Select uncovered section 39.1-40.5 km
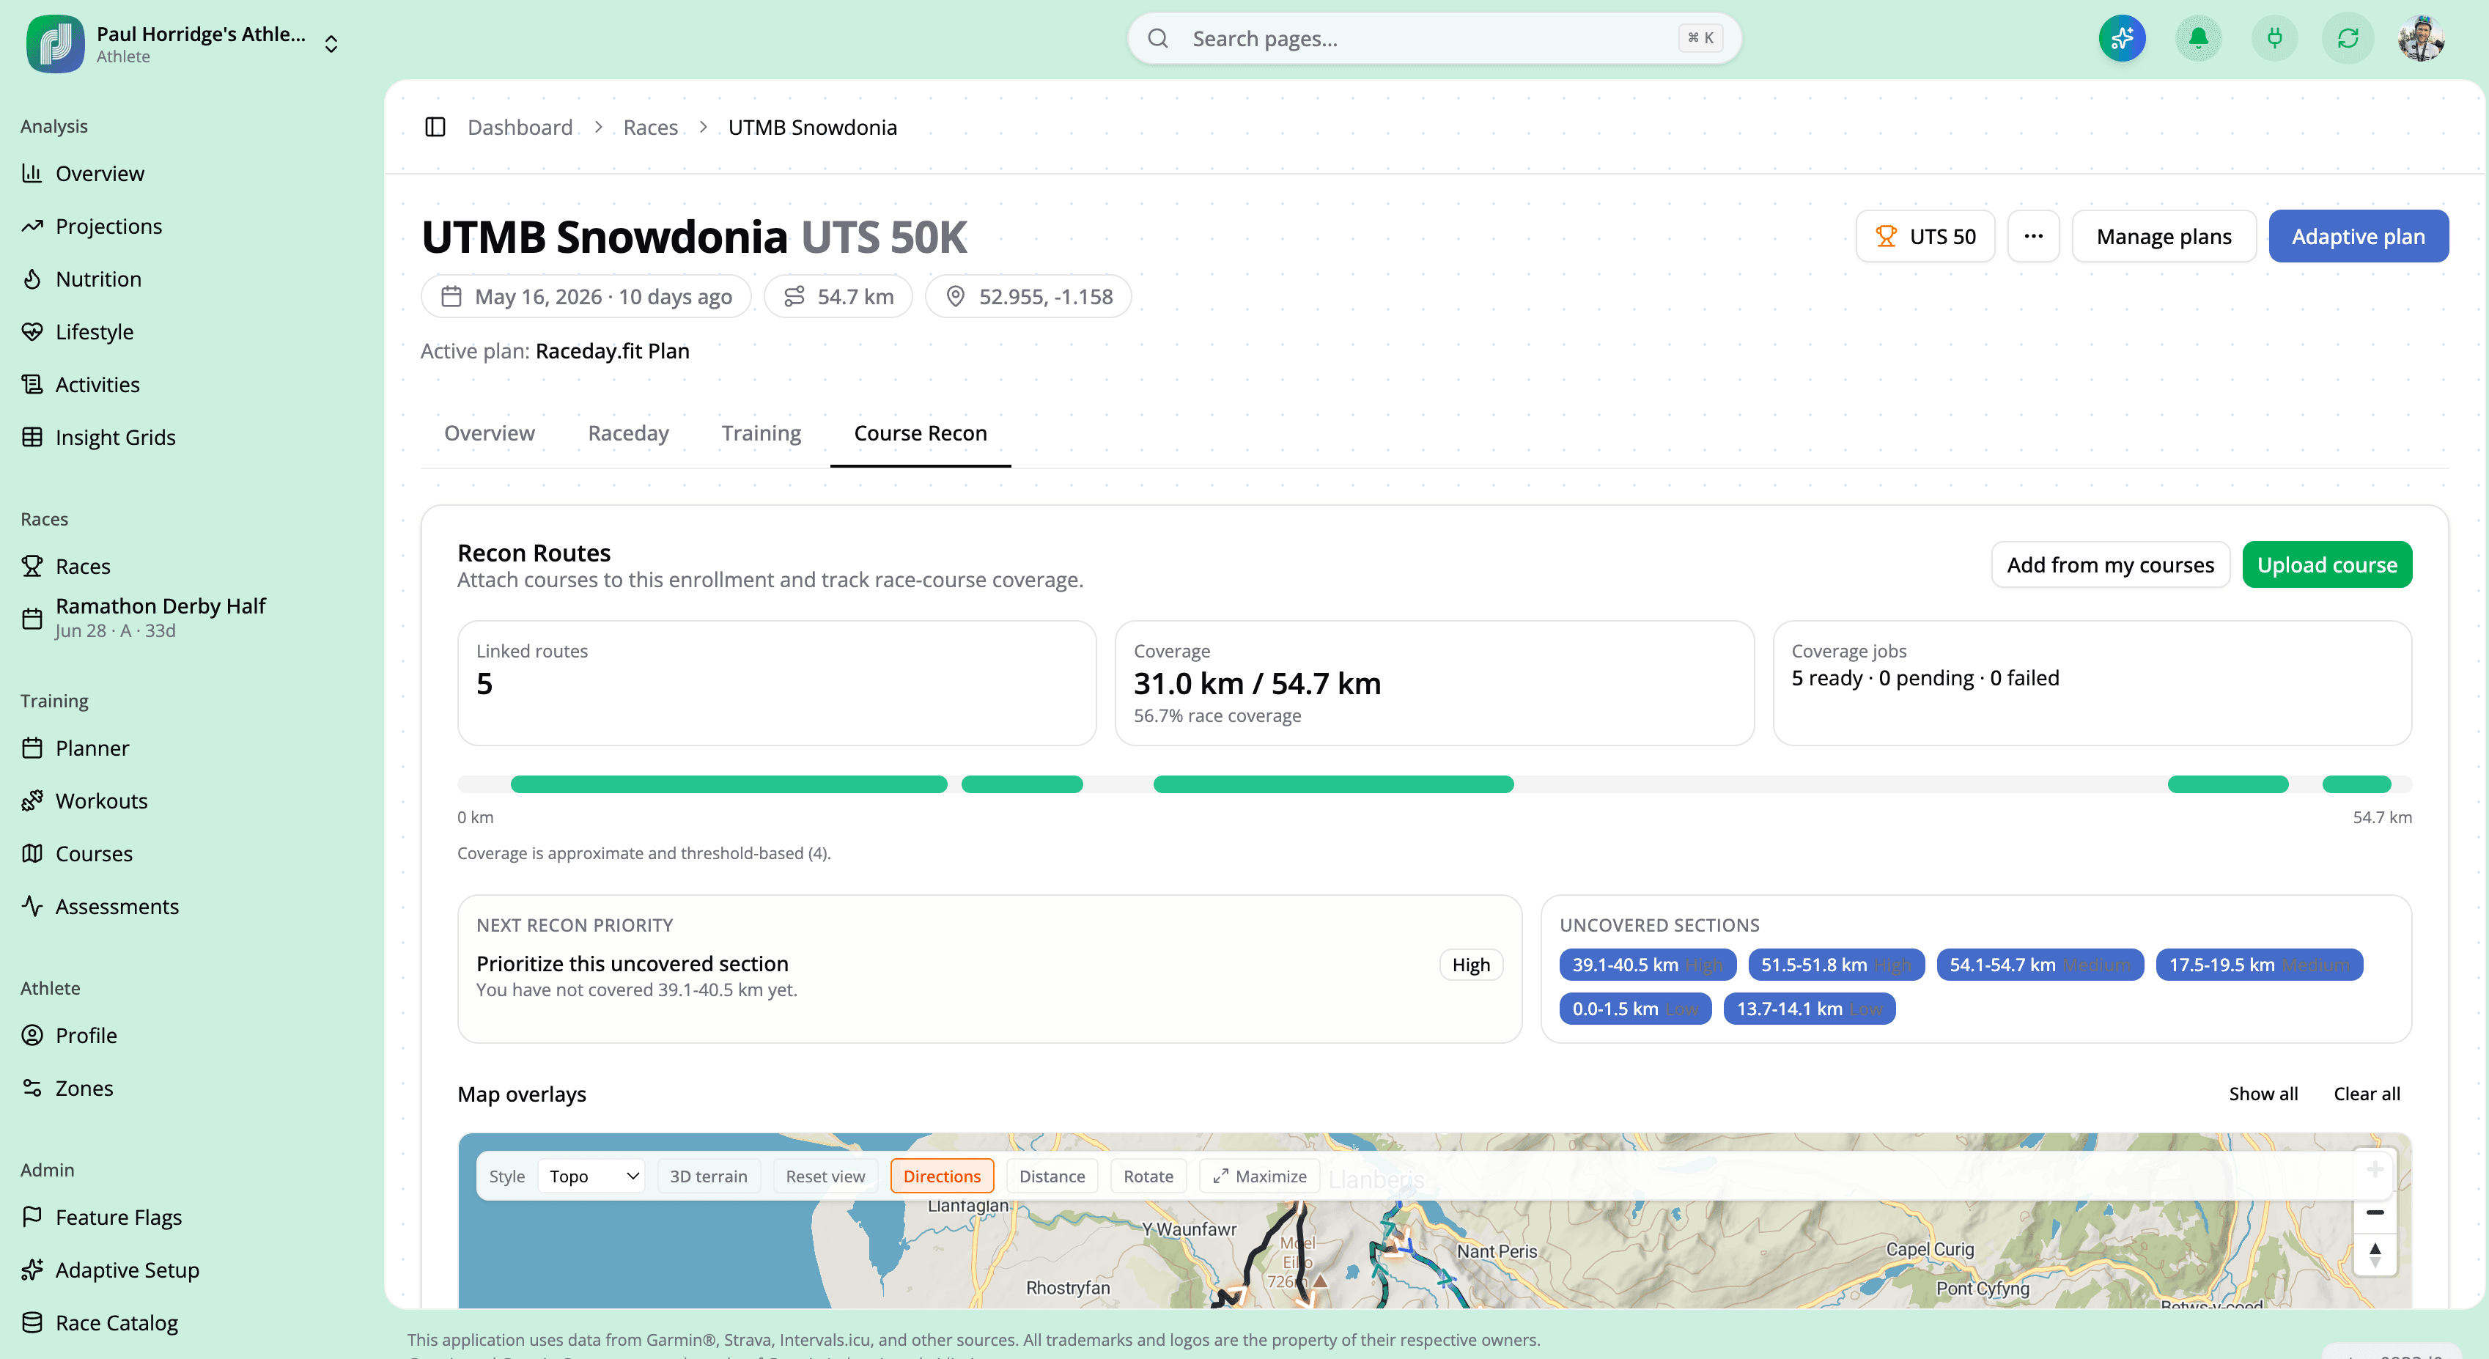Viewport: 2489px width, 1359px height. [x=1648, y=965]
